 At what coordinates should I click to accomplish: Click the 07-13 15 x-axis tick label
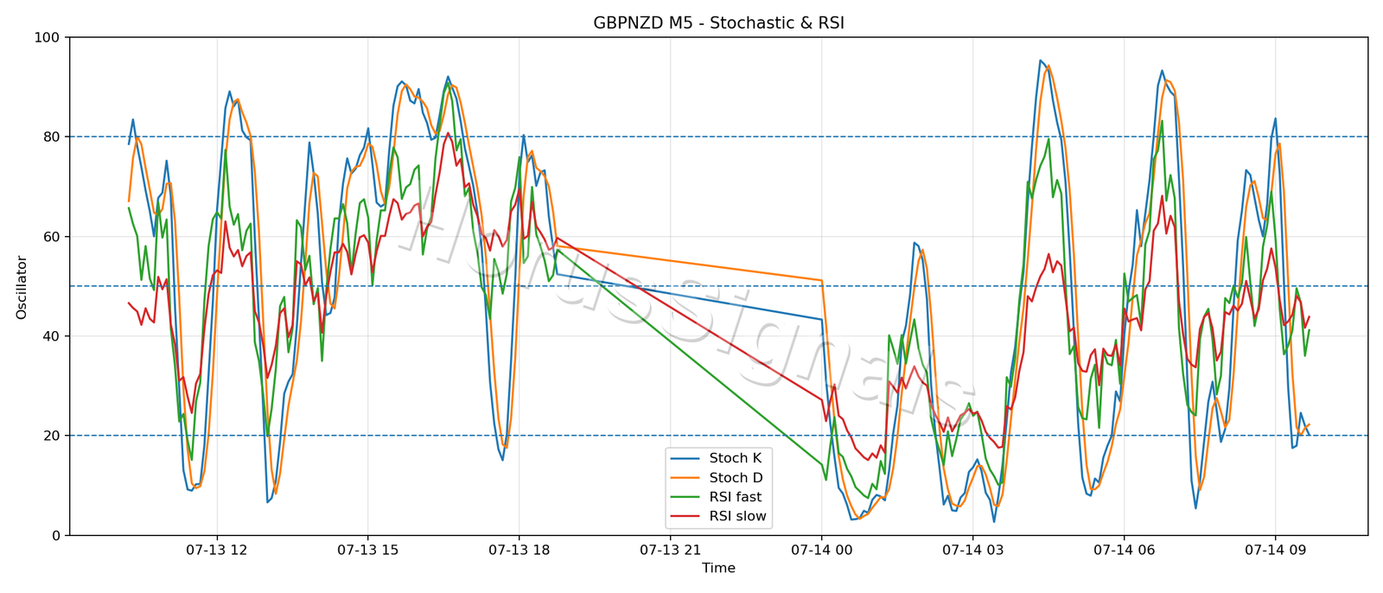pyautogui.click(x=367, y=550)
